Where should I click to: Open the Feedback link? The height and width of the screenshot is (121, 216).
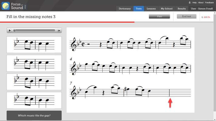pos(209,2)
